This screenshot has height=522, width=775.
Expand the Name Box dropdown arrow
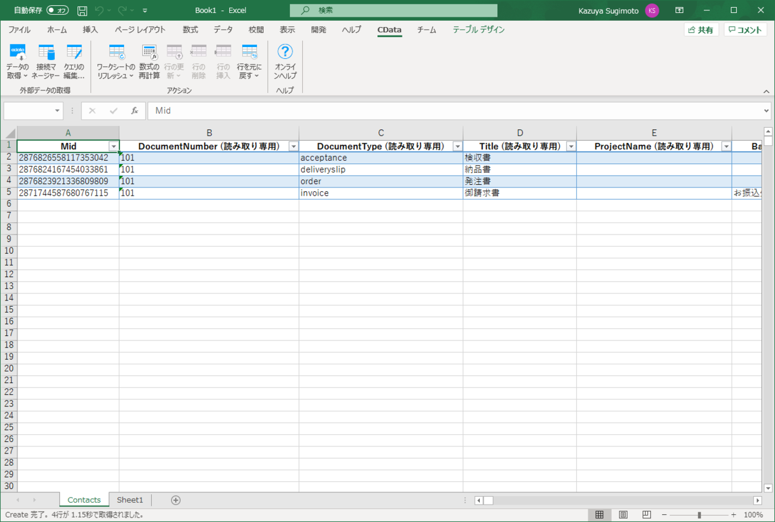coord(57,110)
